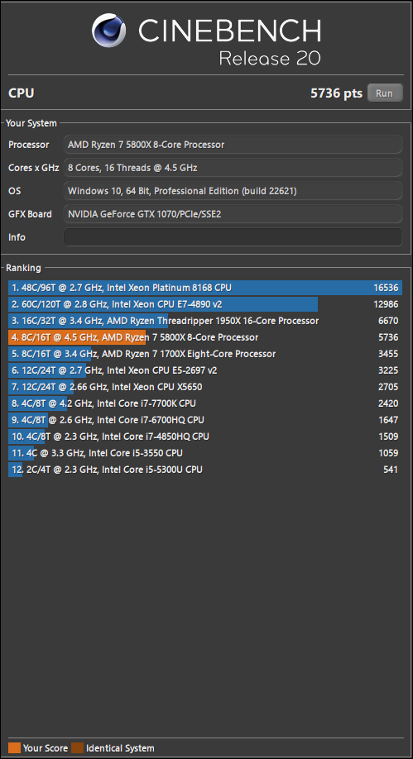
Task: Select the Xeon E7-4890 v2 ranking row
Action: pos(205,304)
